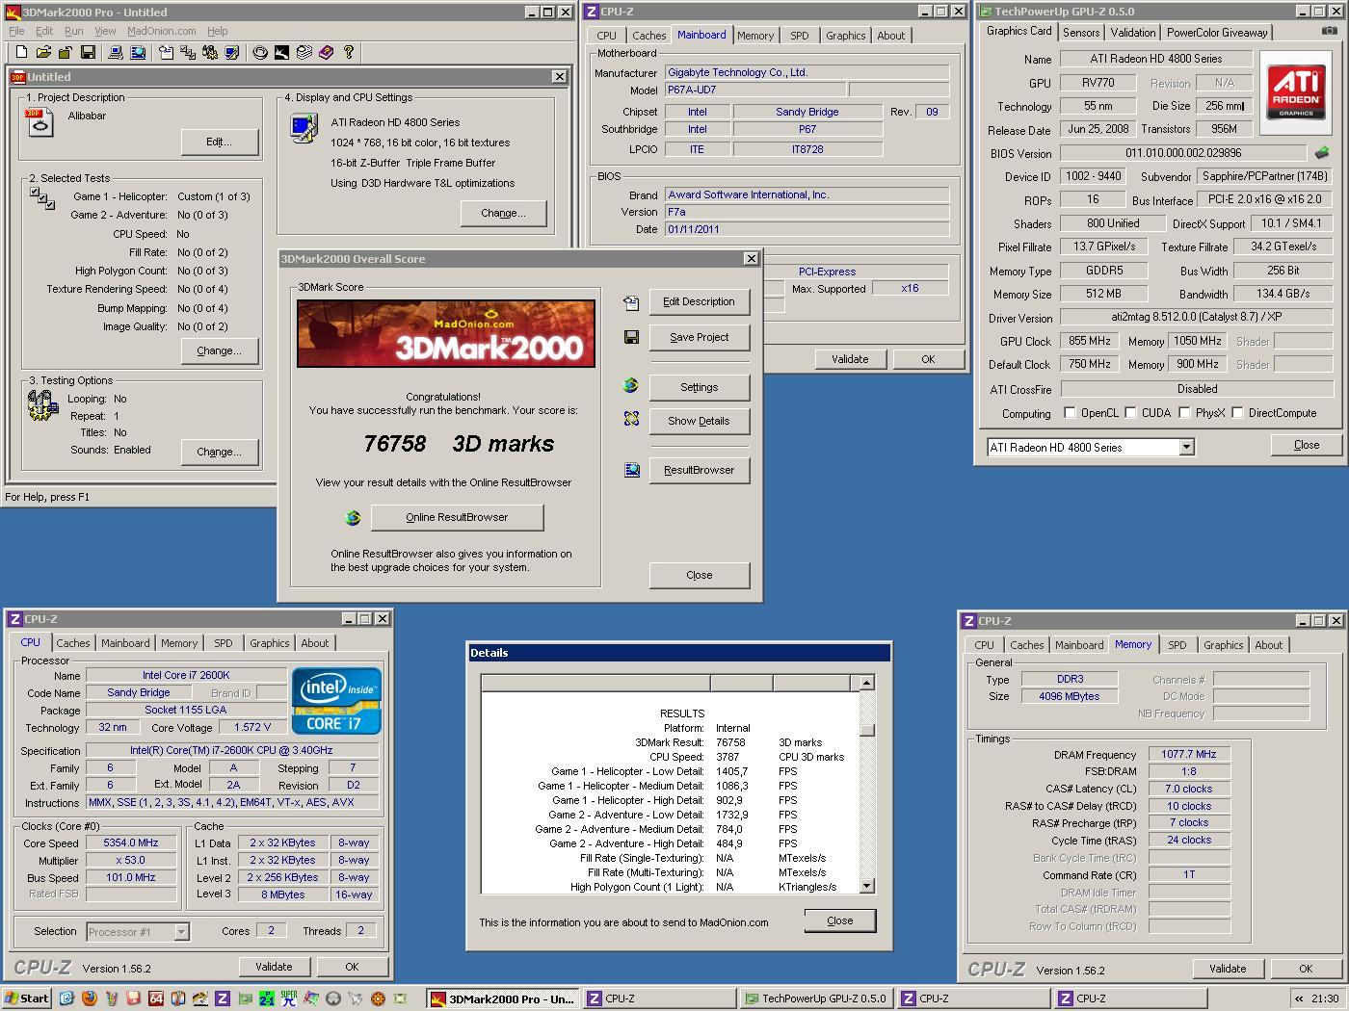Image resolution: width=1349 pixels, height=1011 pixels.
Task: Click the GPU-Z card name field
Action: click(1155, 59)
